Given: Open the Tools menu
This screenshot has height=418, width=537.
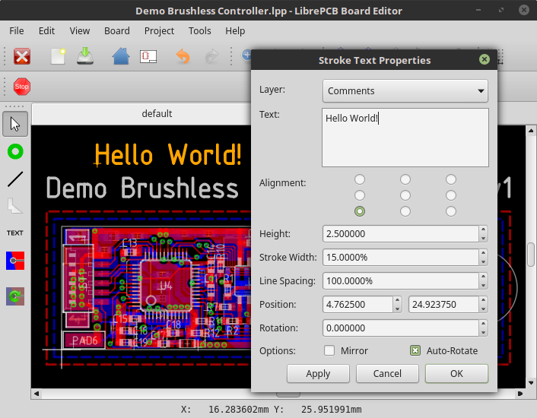Looking at the screenshot, I should (199, 31).
